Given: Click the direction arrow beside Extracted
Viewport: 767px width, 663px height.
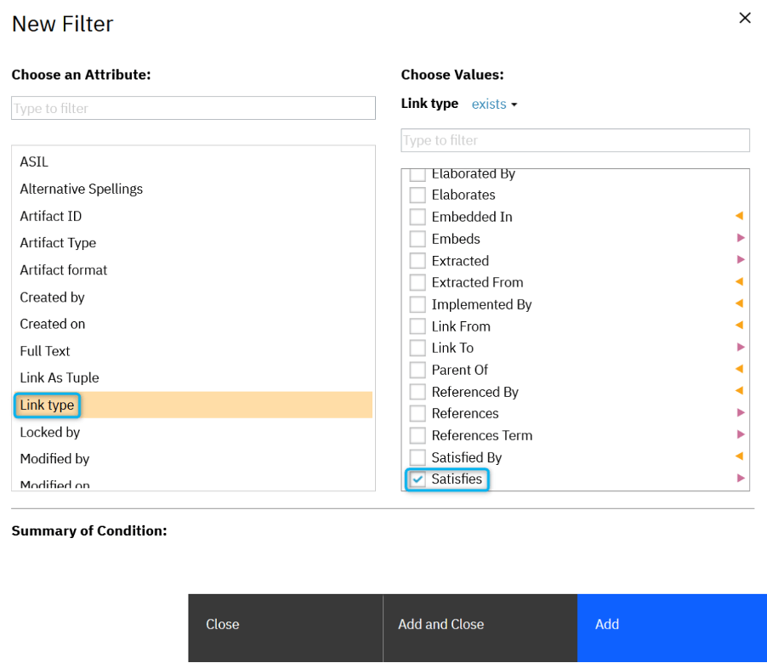Looking at the screenshot, I should [740, 260].
